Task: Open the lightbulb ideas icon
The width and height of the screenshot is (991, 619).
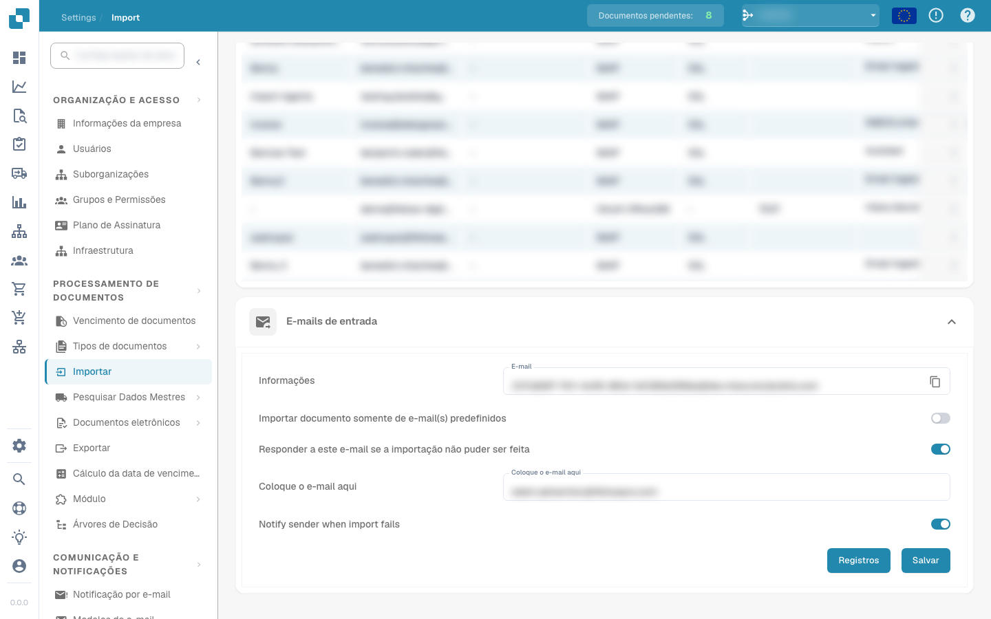Action: [19, 537]
